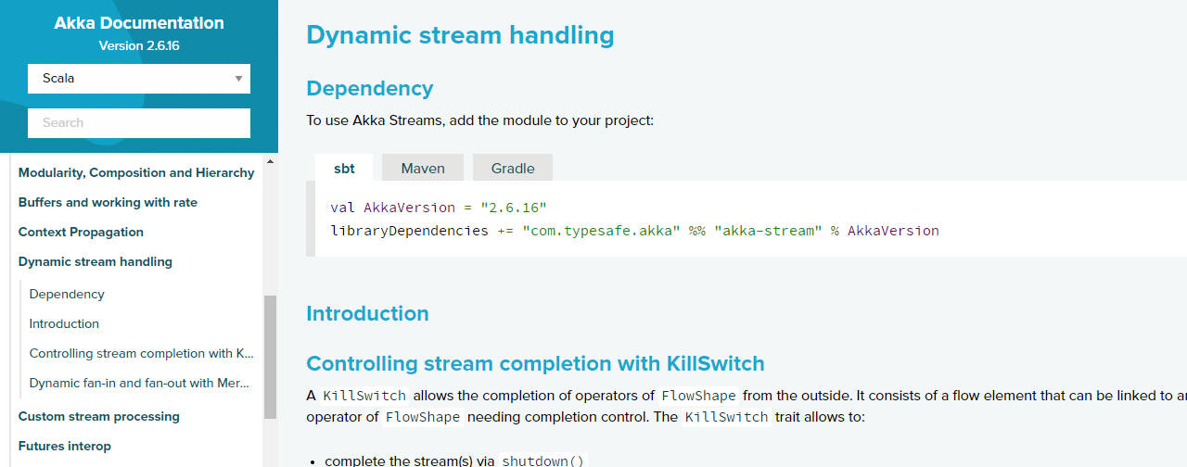Screen dimensions: 1187x467
Task: Click the Version 2.6.16 label
Action: click(139, 45)
